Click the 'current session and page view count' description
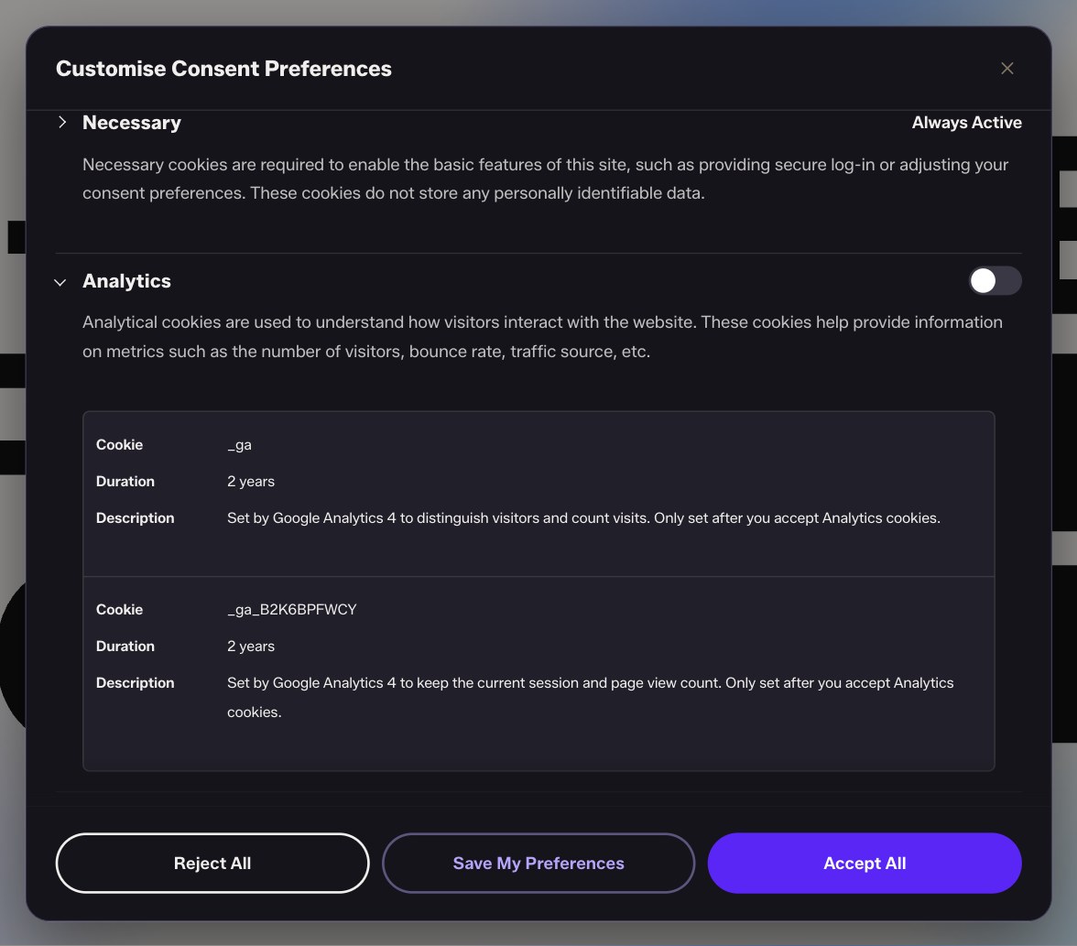 [x=590, y=697]
